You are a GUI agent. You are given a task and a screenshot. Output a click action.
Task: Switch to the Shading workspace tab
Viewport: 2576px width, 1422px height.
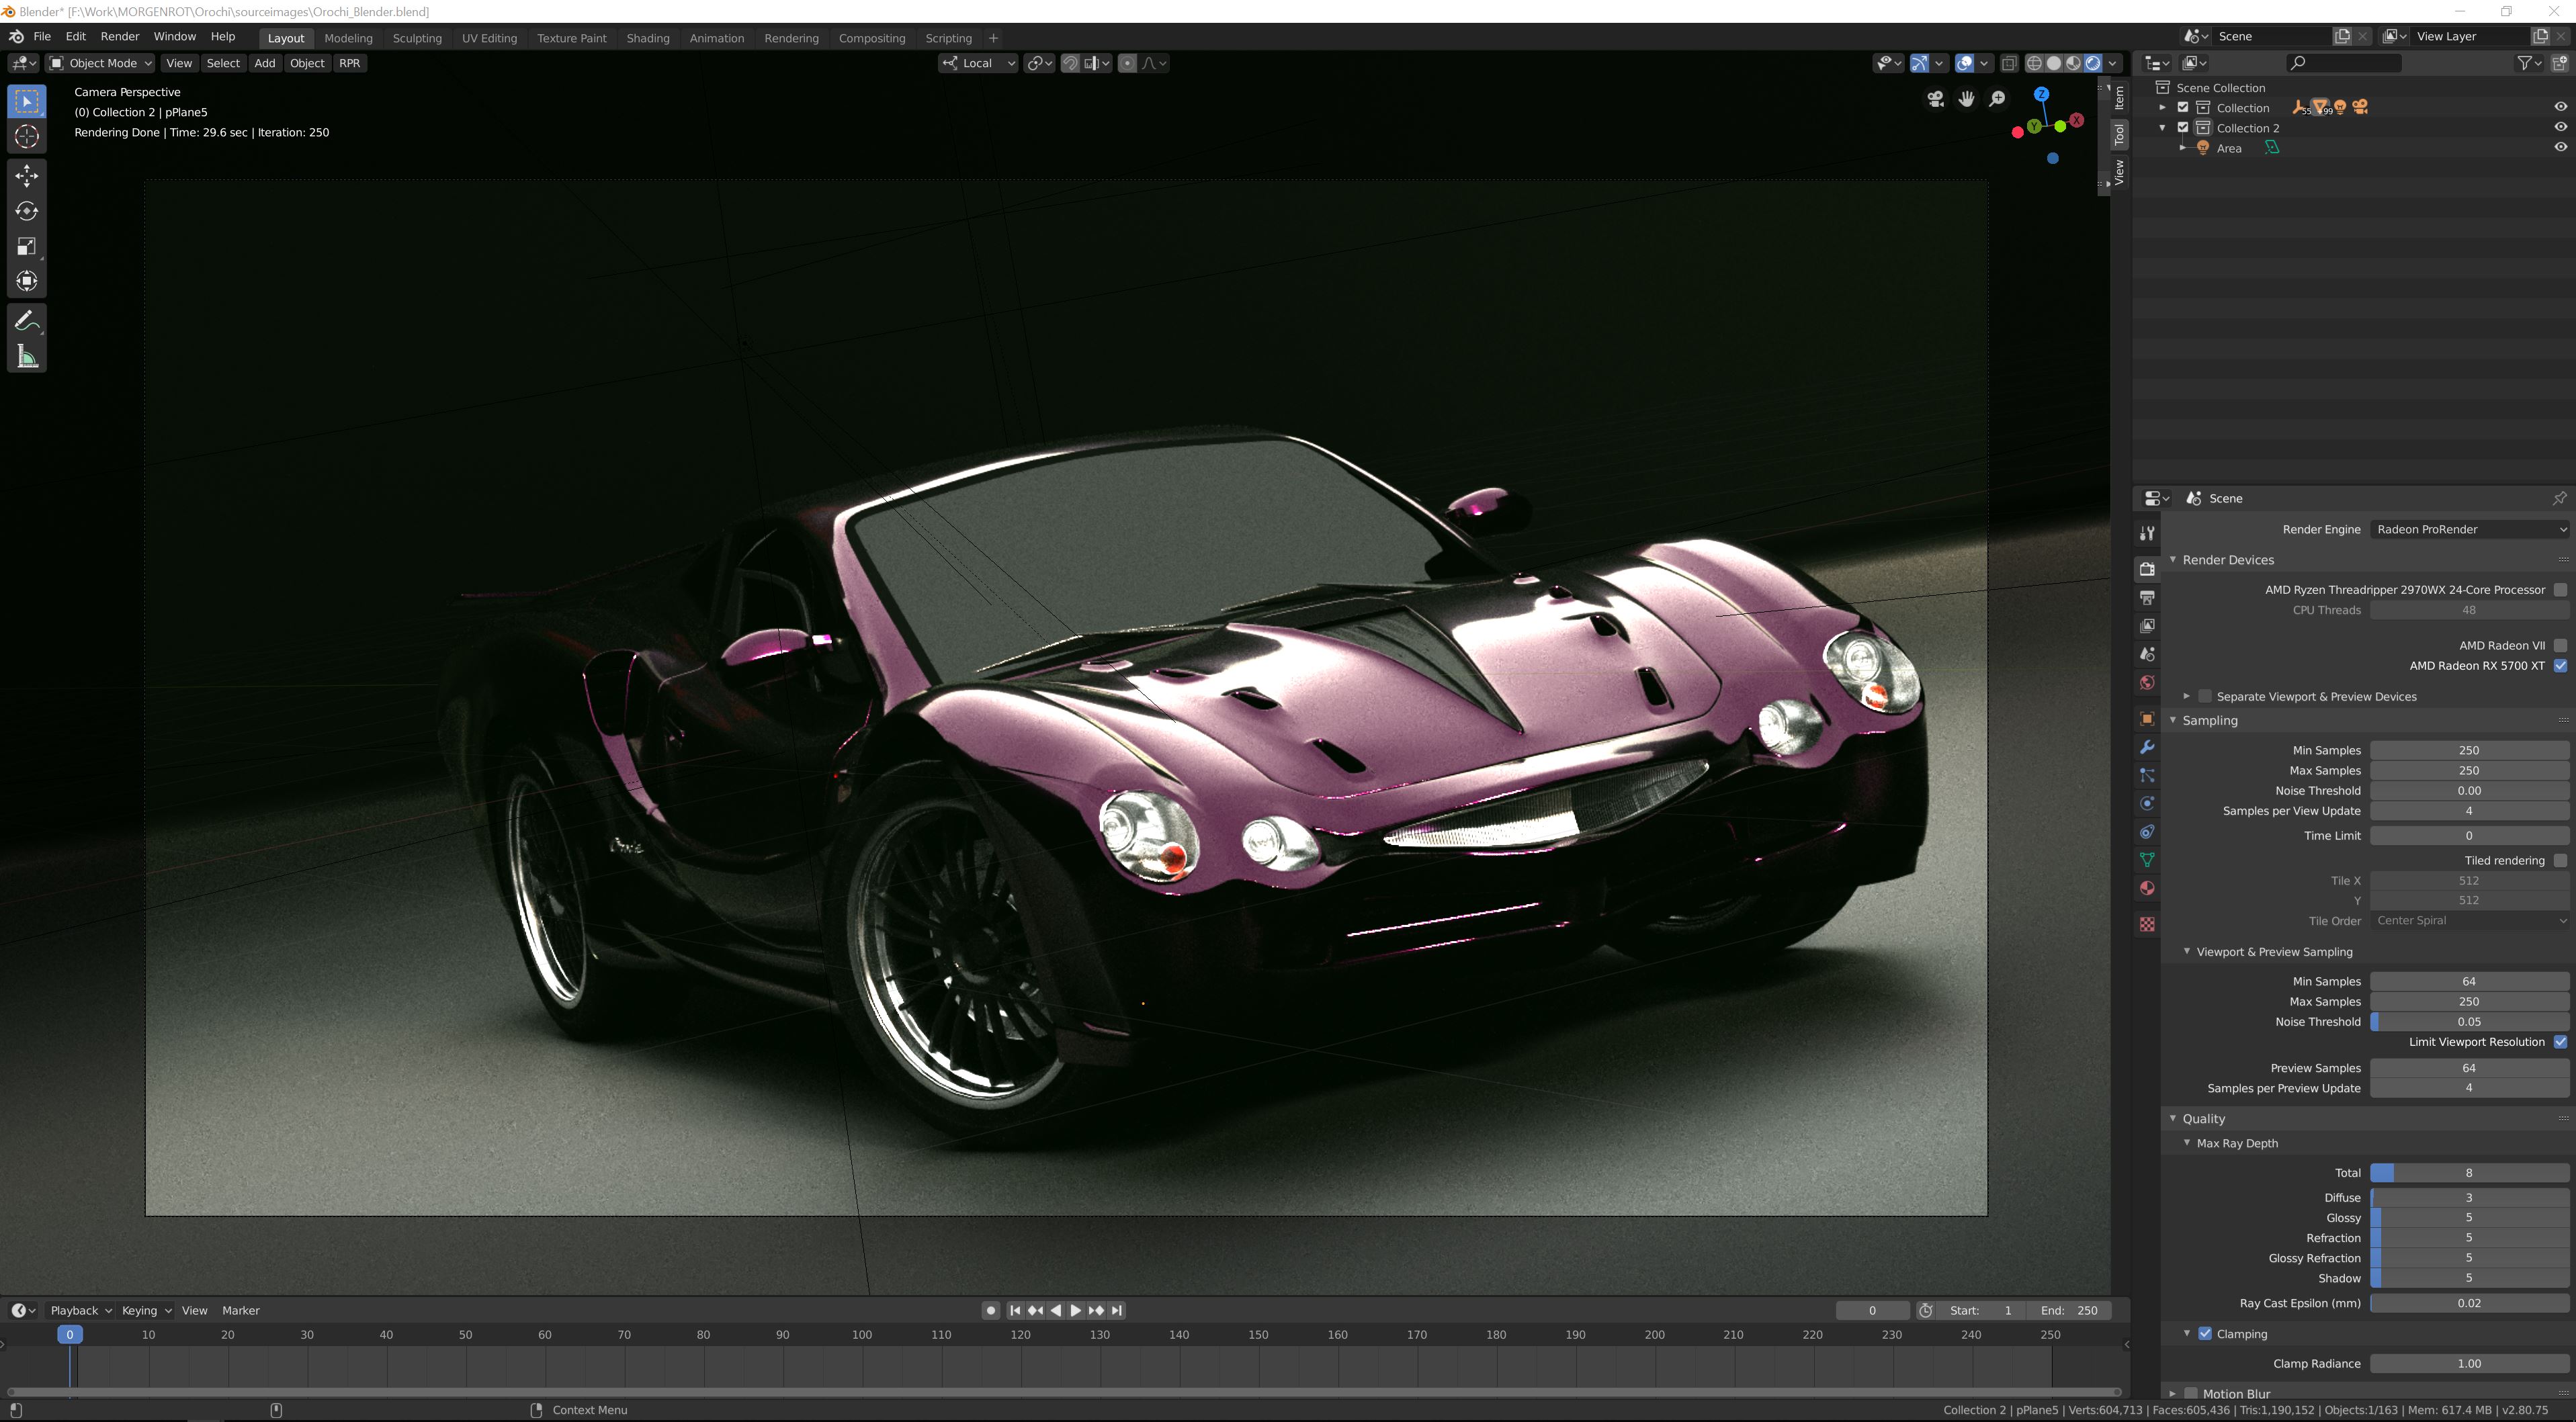click(x=647, y=38)
